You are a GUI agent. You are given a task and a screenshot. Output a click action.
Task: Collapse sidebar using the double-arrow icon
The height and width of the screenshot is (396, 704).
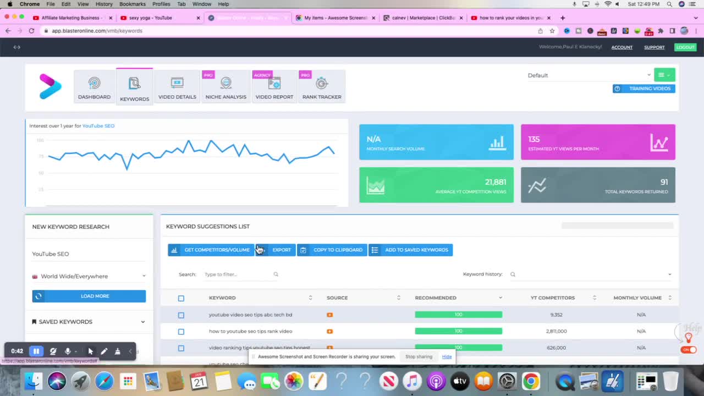point(17,47)
